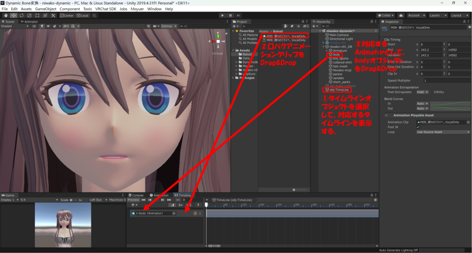Click the Center pivot button
Viewport: 472px width, 253px height.
pos(66,15)
